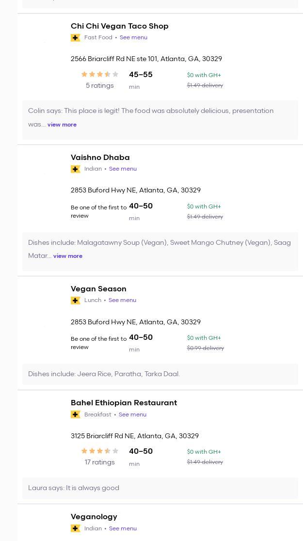This screenshot has width=303, height=541.
Task: Expand Colin's review with view more
Action: pos(62,125)
